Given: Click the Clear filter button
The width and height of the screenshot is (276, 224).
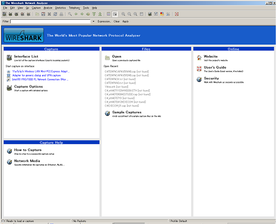Looking at the screenshot, I should pyautogui.click(x=117, y=21).
